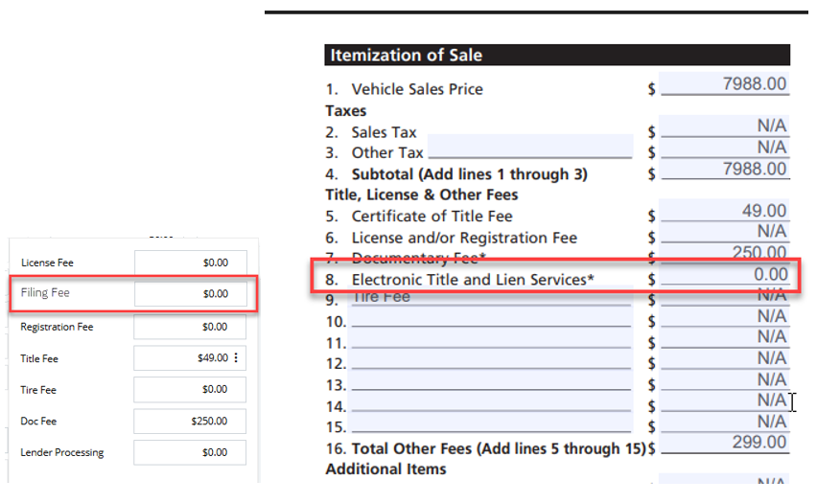Edit the Certificate of Title Fee field

tap(724, 211)
